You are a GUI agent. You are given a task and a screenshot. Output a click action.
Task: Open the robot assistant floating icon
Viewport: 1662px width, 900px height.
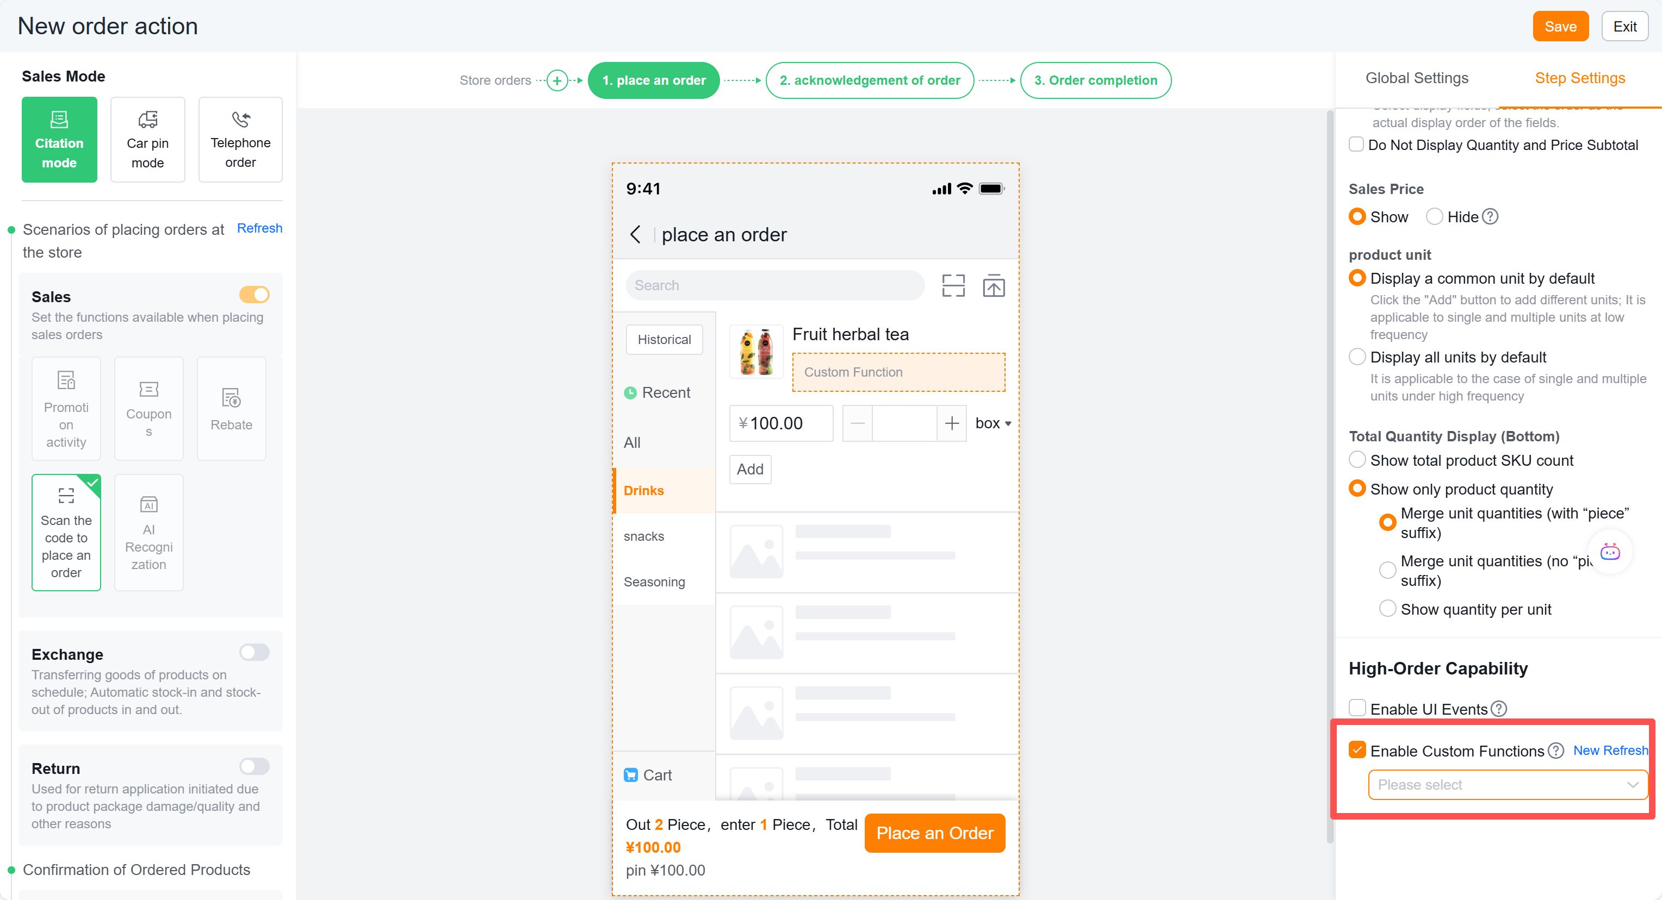[x=1610, y=551]
